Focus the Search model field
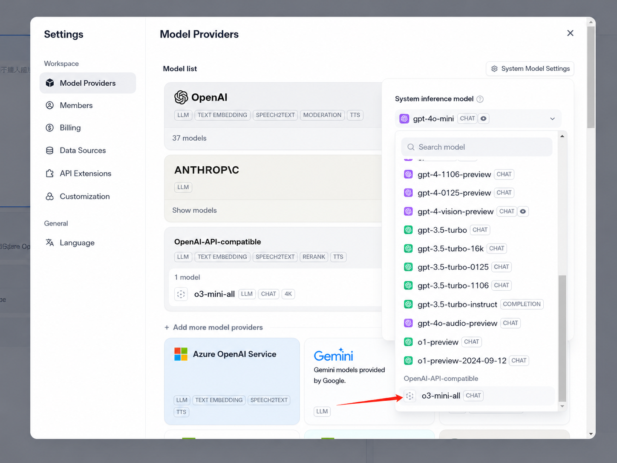Viewport: 617px width, 463px height. coord(476,147)
